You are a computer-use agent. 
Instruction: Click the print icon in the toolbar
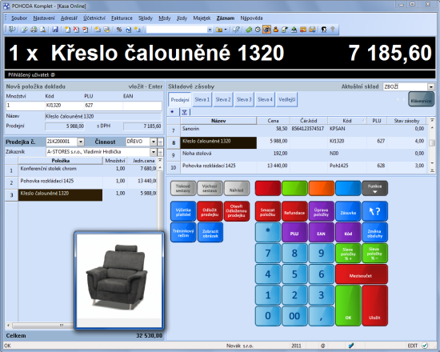[x=34, y=29]
